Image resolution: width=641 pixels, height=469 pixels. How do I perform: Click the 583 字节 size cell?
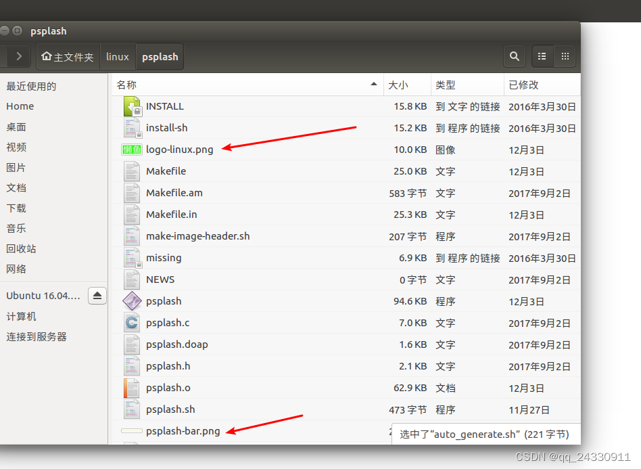point(408,194)
